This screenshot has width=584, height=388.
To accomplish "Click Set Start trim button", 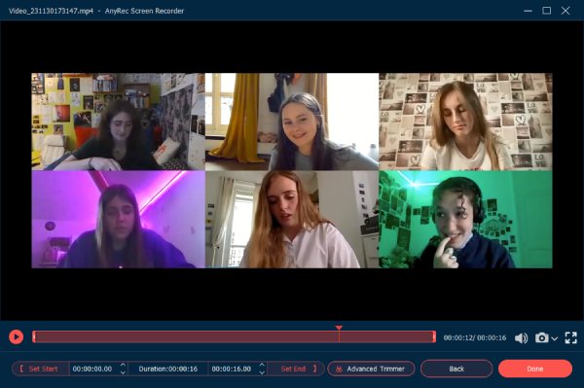I will pos(40,369).
